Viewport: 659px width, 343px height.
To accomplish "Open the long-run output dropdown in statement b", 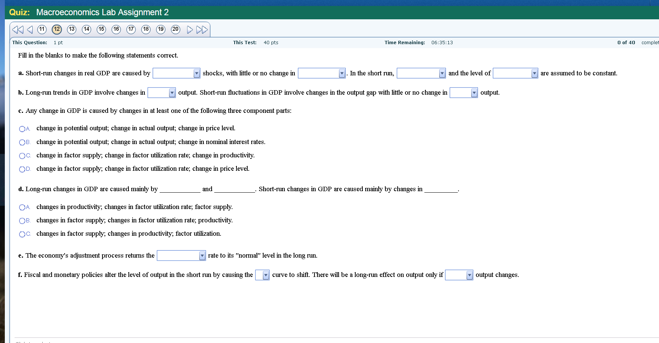I will coord(172,92).
